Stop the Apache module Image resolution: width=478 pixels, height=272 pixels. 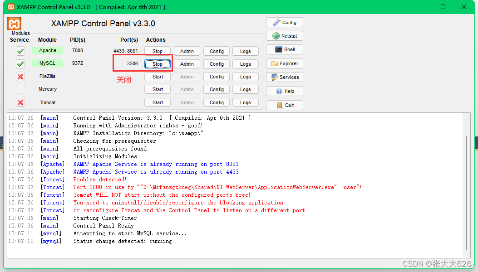pyautogui.click(x=158, y=51)
